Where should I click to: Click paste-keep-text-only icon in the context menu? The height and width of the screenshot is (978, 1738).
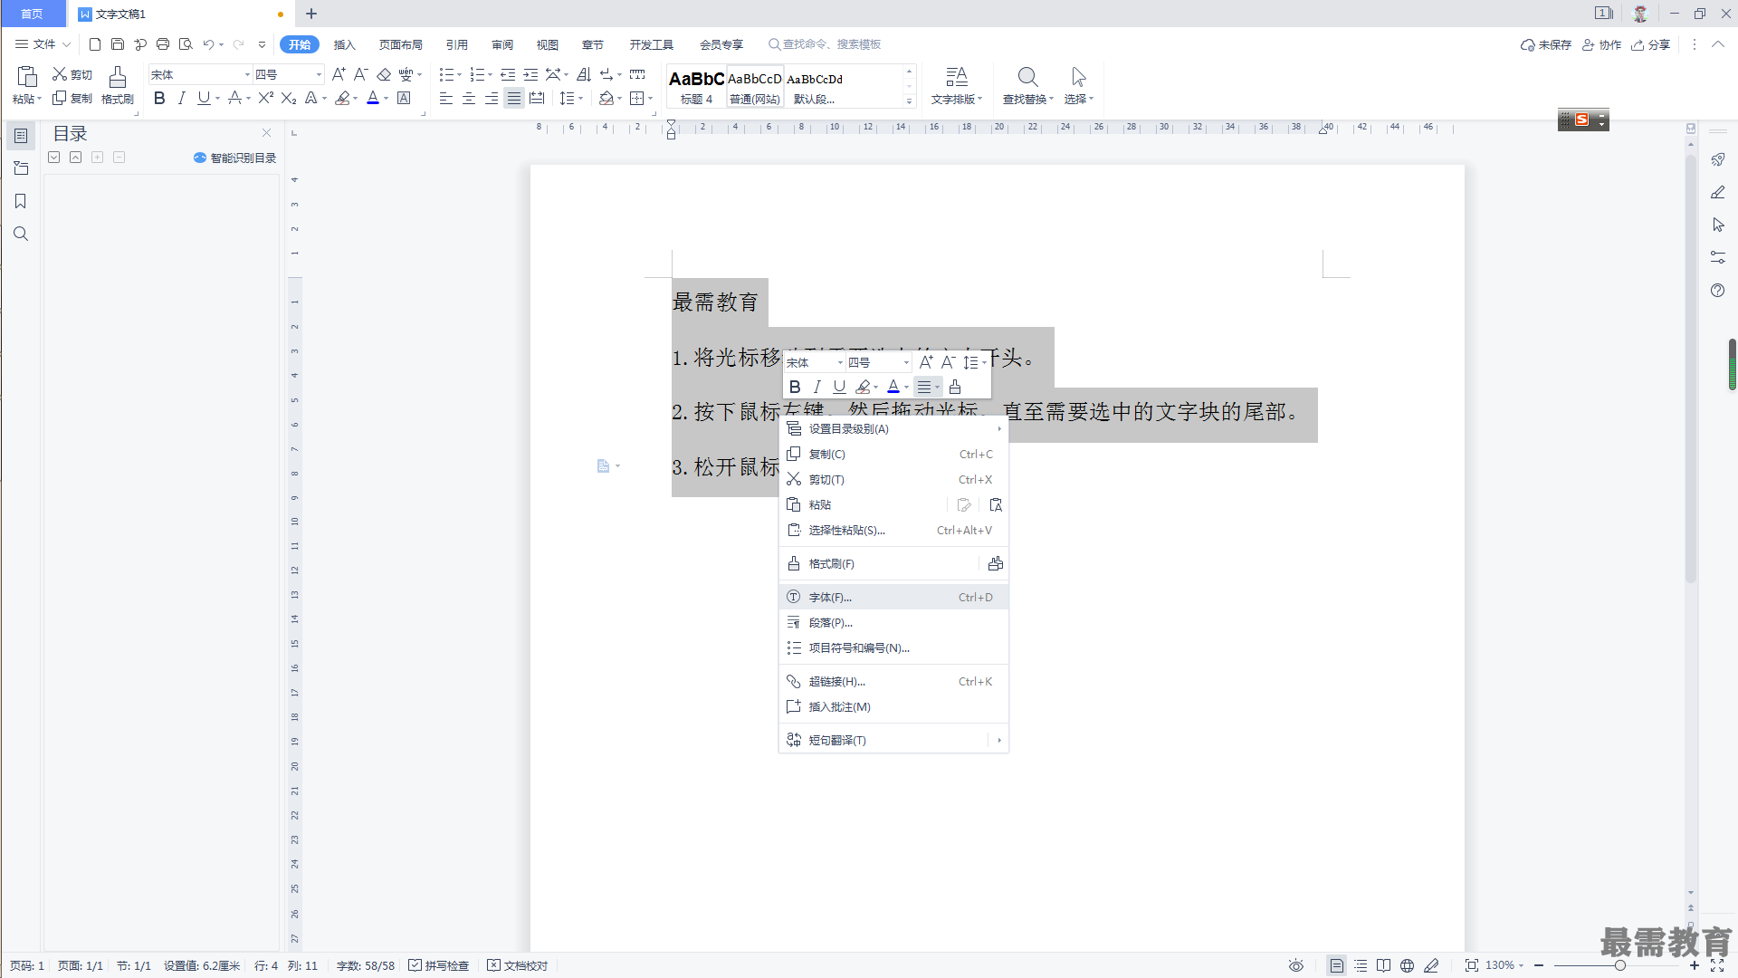(x=996, y=505)
